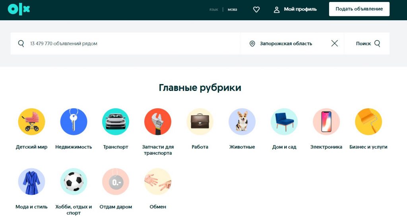Viewport: 407px width, 217px height.
Task: Click the Отдам даром label
Action: [x=116, y=207]
